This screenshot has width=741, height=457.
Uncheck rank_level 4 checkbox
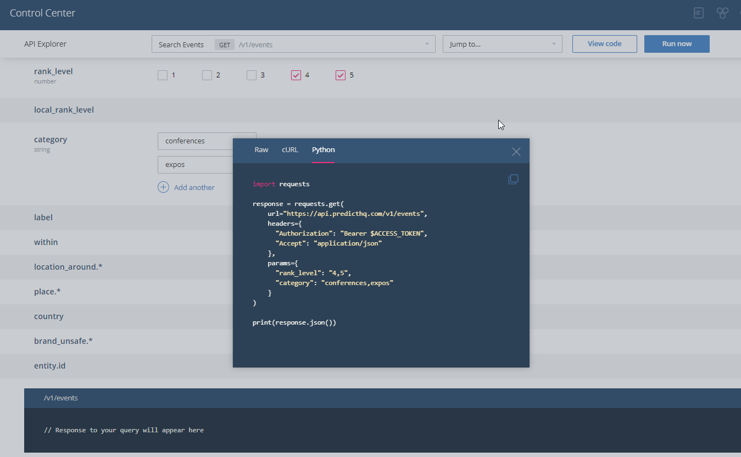(296, 75)
